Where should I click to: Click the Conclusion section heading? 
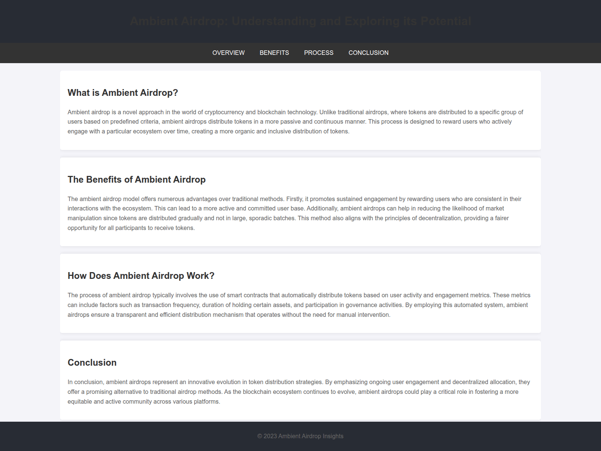click(x=92, y=362)
